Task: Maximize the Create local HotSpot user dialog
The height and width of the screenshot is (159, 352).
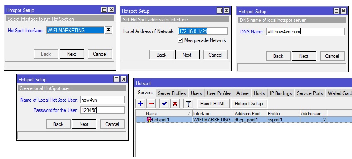Action: click(116, 79)
